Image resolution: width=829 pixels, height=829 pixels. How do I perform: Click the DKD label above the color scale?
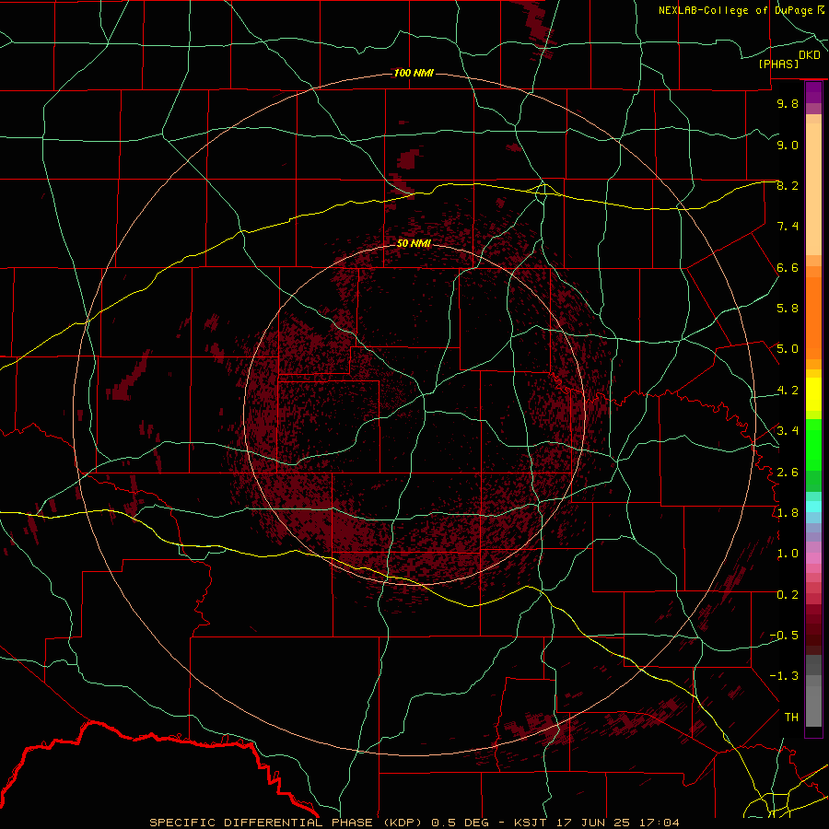[x=810, y=55]
